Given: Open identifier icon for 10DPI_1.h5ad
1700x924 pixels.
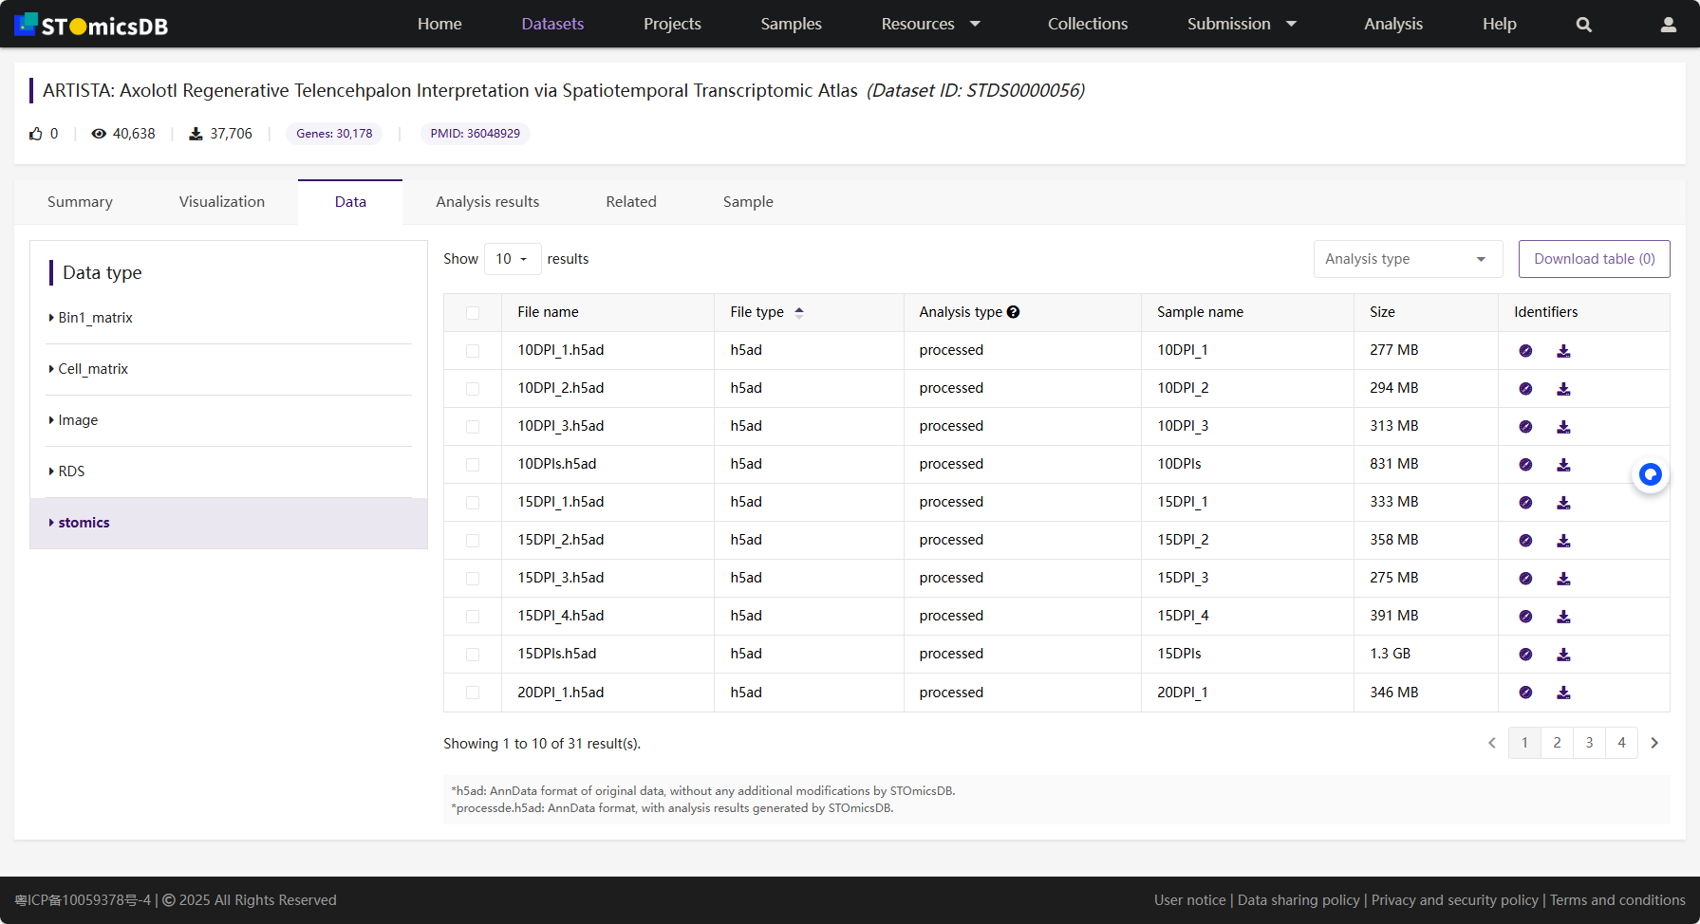Looking at the screenshot, I should coord(1525,351).
